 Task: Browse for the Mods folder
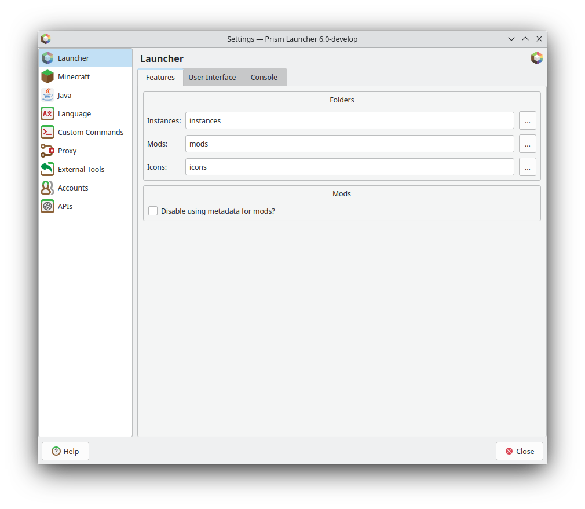pos(527,144)
